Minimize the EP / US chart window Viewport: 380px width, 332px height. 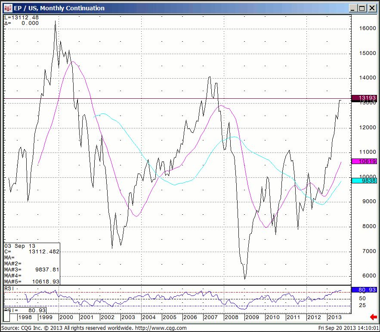(x=353, y=8)
